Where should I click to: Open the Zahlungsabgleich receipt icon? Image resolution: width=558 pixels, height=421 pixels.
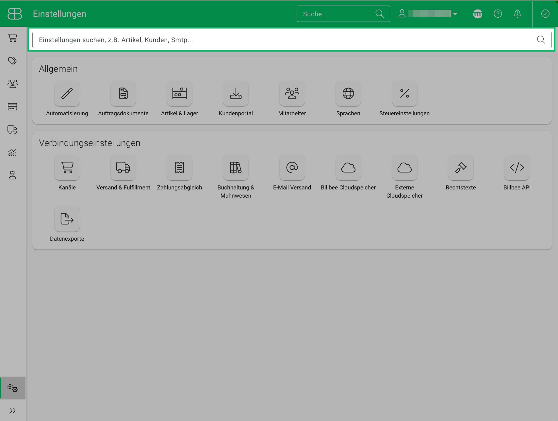(x=179, y=168)
